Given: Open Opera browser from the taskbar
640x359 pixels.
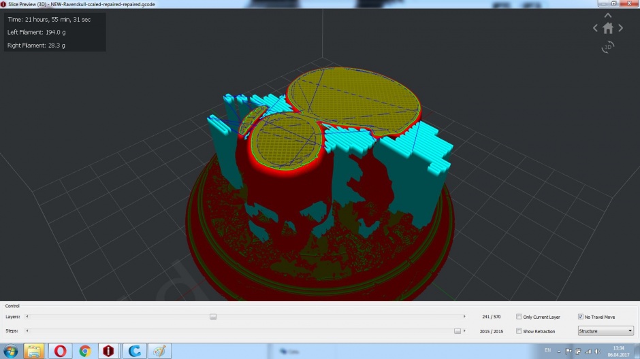Looking at the screenshot, I should coord(60,351).
